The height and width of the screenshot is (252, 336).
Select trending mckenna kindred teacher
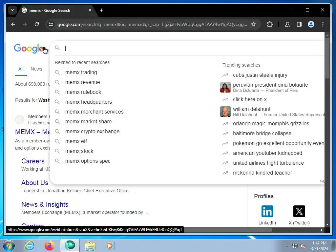pyautogui.click(x=262, y=173)
